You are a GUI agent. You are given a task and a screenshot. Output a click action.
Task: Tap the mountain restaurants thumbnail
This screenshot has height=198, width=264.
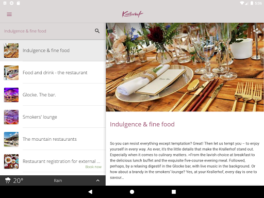click(11, 139)
